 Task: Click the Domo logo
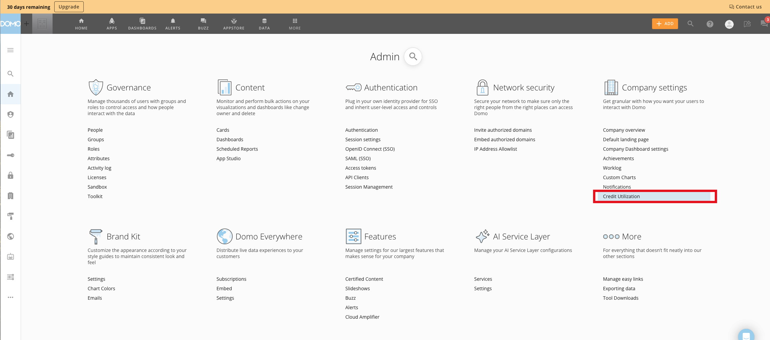[10, 24]
